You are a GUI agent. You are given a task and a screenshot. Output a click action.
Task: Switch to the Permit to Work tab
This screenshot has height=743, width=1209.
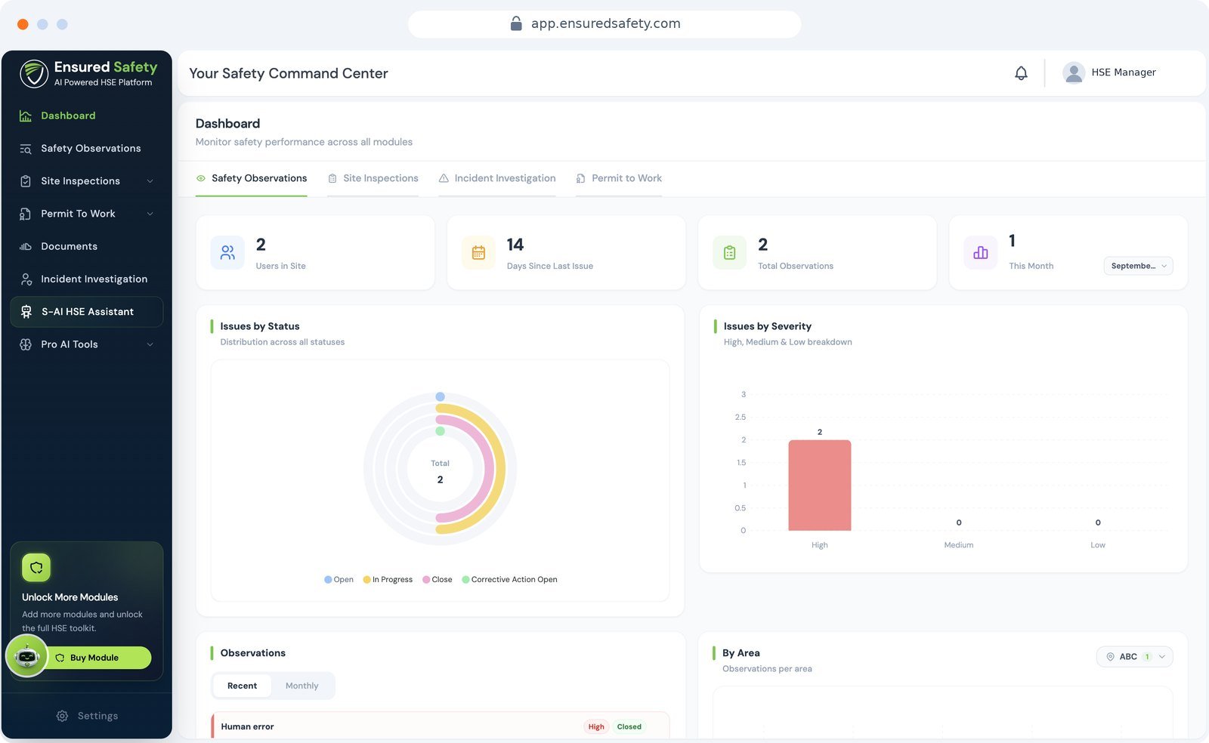click(619, 179)
